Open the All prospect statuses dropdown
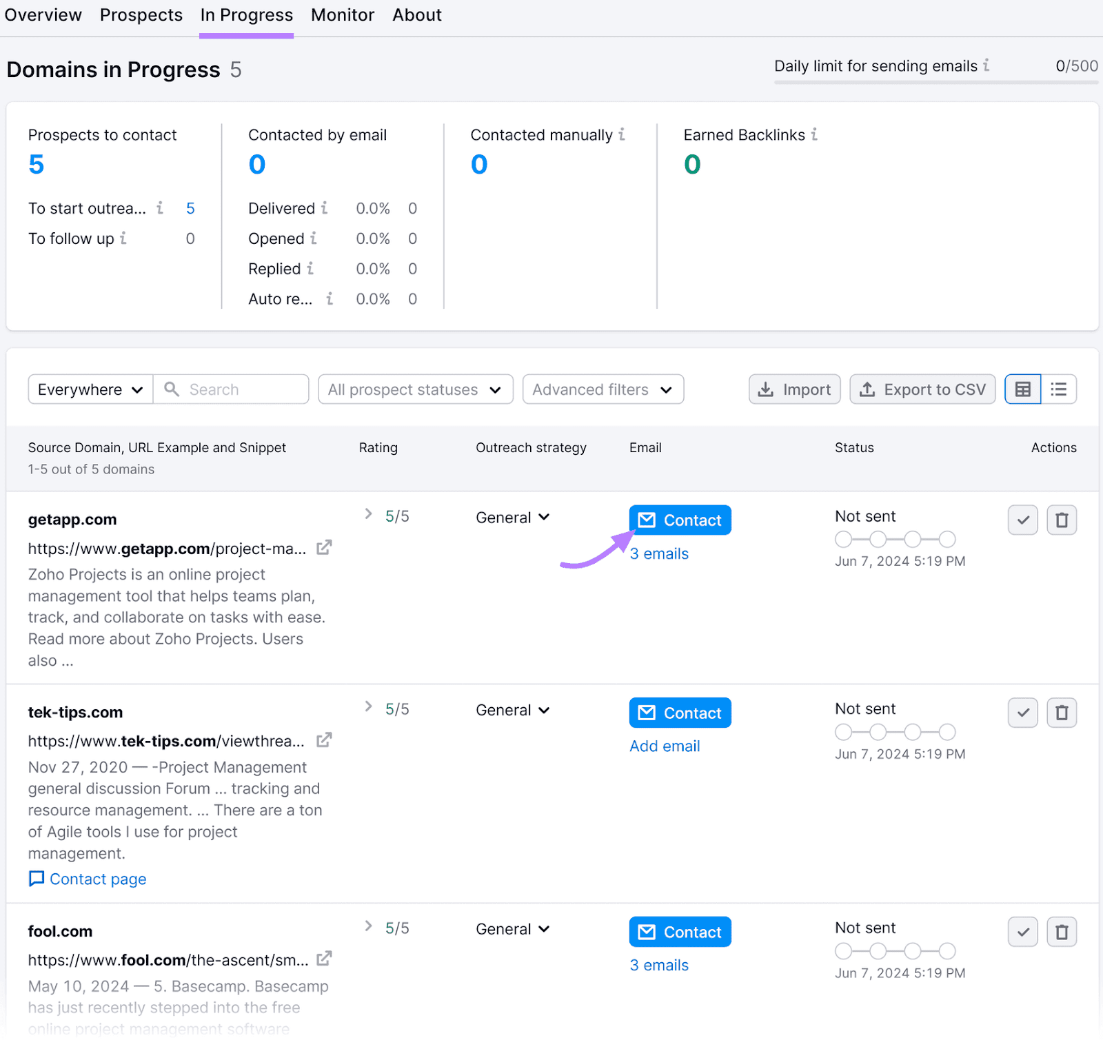Viewport: 1103px width, 1040px height. [414, 389]
